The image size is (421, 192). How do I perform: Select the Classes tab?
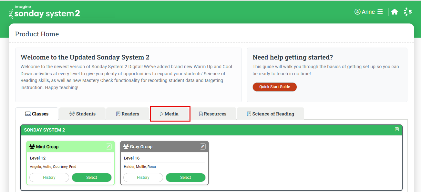[x=37, y=114]
